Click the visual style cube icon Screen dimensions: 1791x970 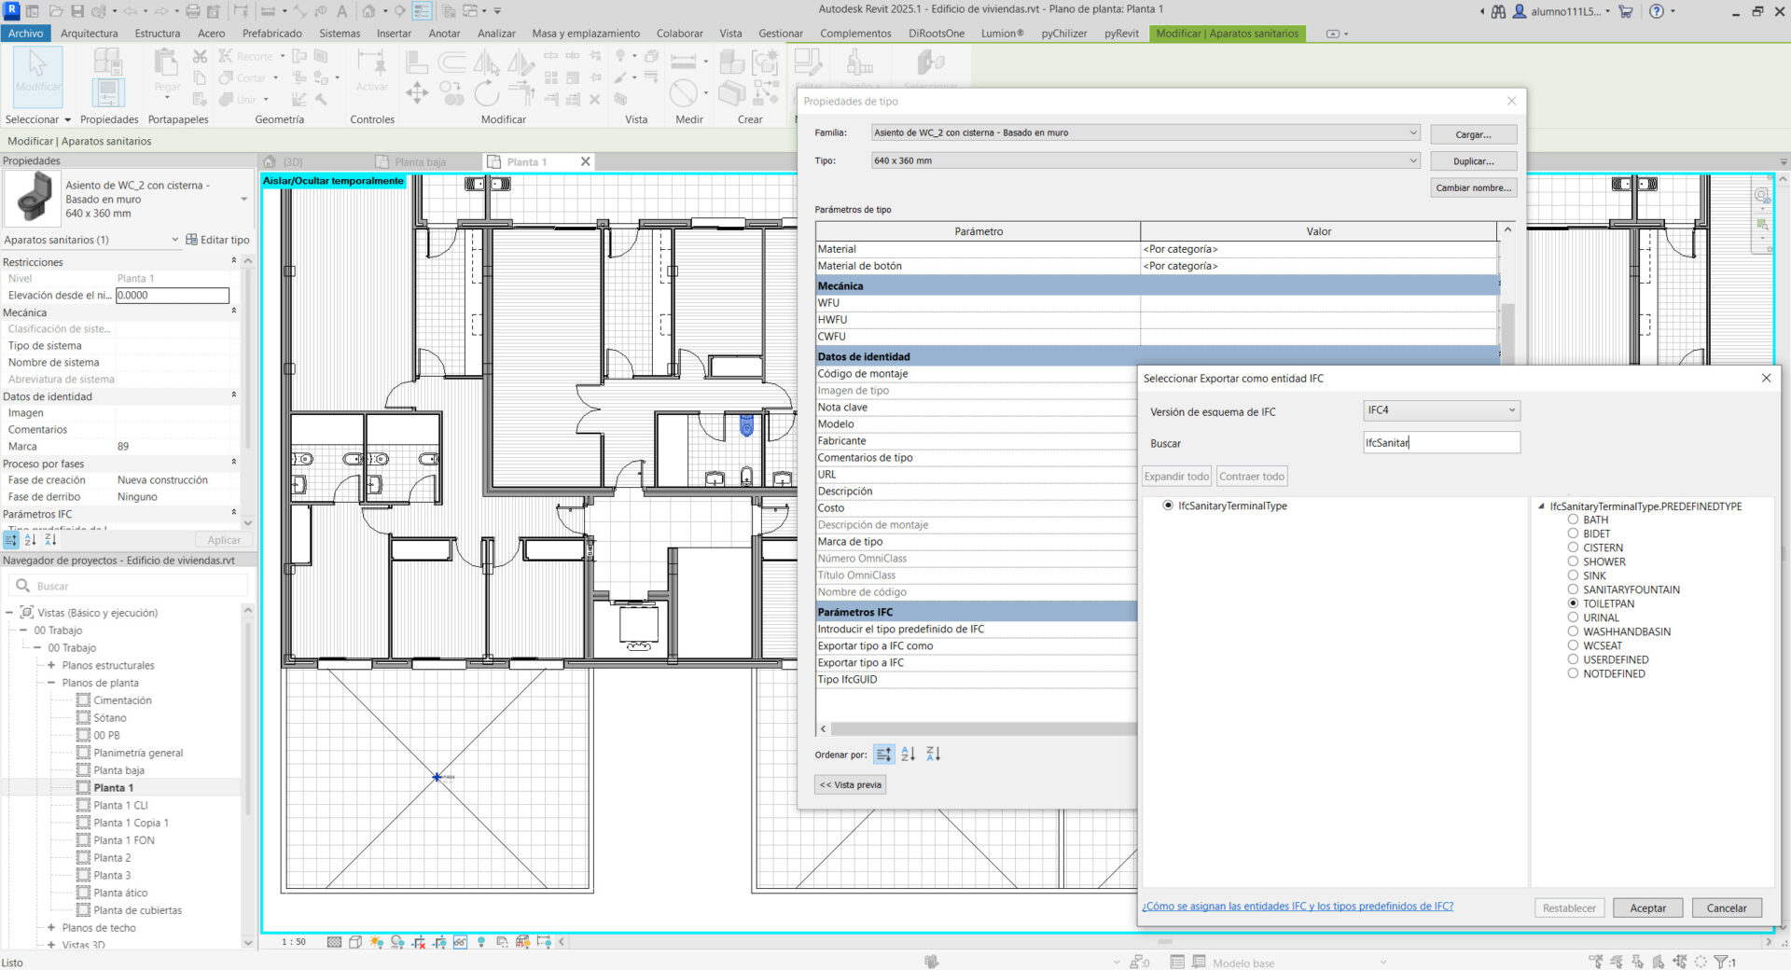pyautogui.click(x=355, y=942)
